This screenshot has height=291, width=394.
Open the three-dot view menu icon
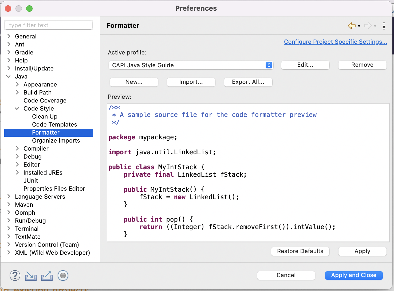(384, 26)
